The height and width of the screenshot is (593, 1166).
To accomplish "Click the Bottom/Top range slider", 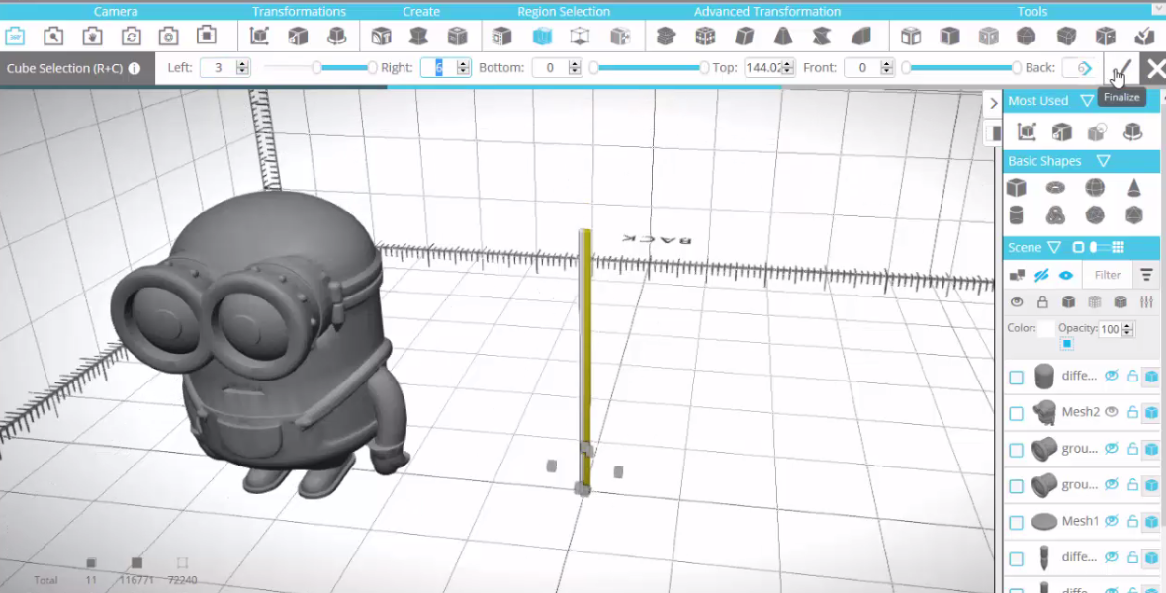I will (649, 67).
